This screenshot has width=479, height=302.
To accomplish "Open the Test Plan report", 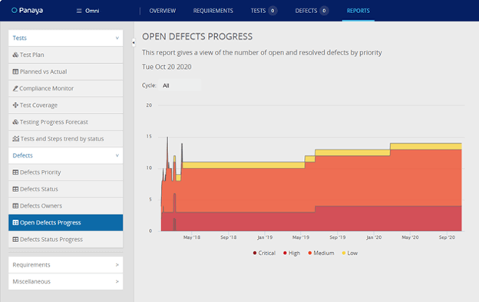I will click(x=66, y=55).
